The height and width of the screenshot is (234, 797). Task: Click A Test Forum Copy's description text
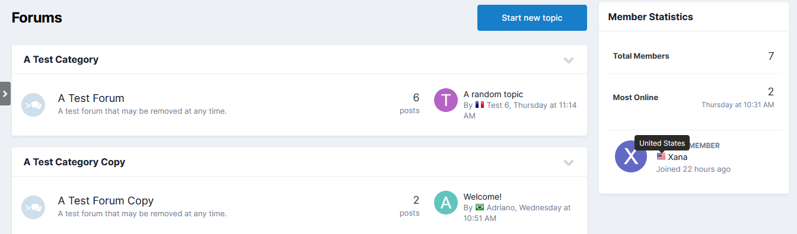pos(142,213)
